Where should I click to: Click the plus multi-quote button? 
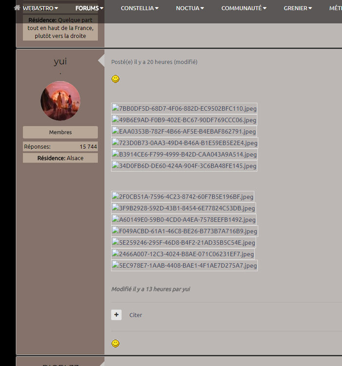pyautogui.click(x=116, y=315)
